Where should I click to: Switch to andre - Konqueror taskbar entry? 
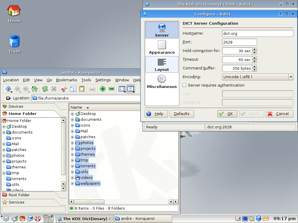tap(143, 219)
